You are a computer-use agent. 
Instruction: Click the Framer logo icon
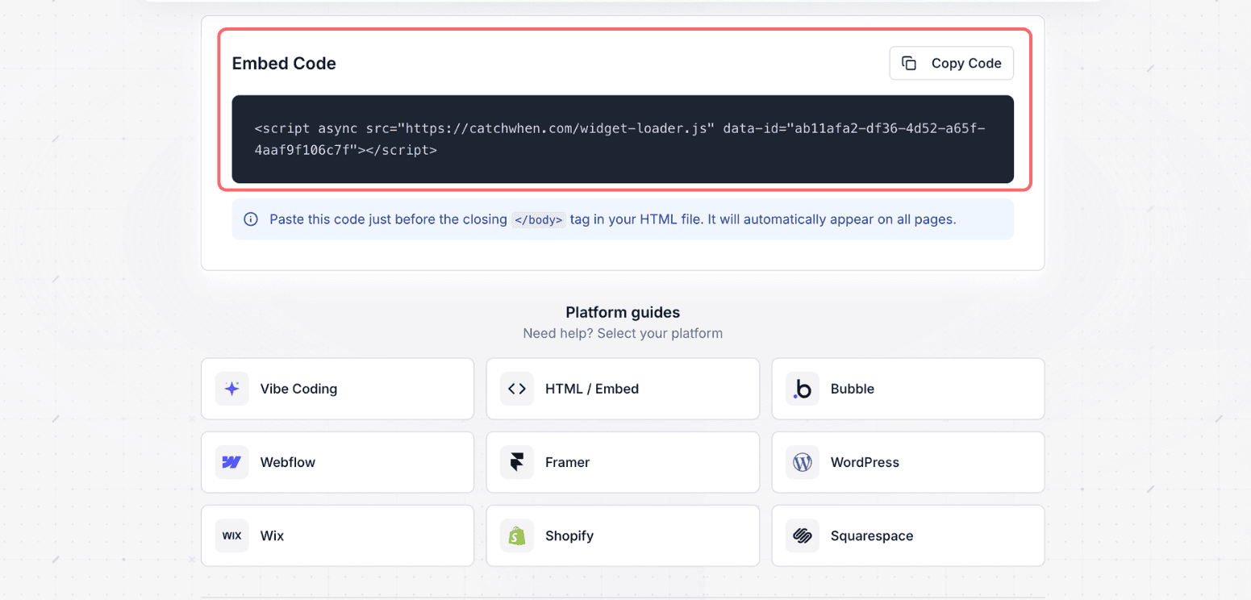[x=517, y=462]
